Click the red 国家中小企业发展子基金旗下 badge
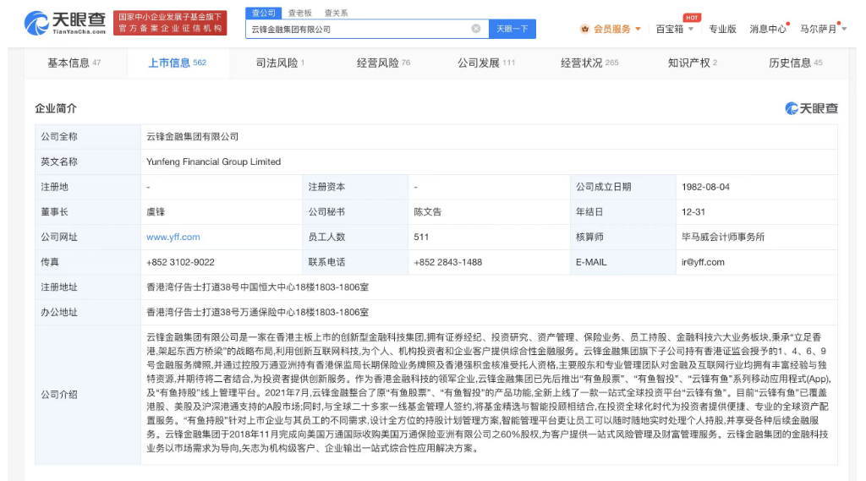This screenshot has height=481, width=866. tap(170, 23)
